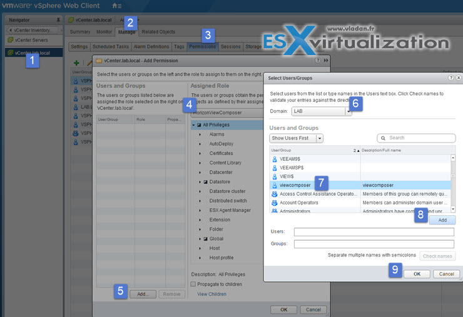Collapse All Privileges tree

pos(193,125)
